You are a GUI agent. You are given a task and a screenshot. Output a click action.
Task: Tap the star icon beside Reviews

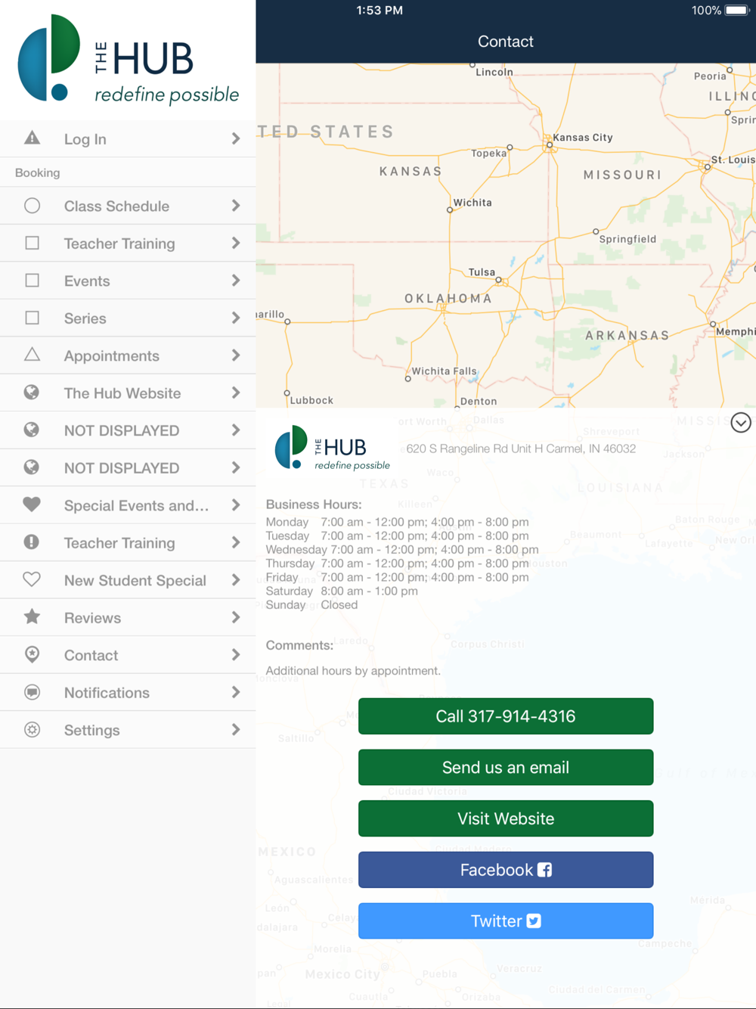[32, 616]
